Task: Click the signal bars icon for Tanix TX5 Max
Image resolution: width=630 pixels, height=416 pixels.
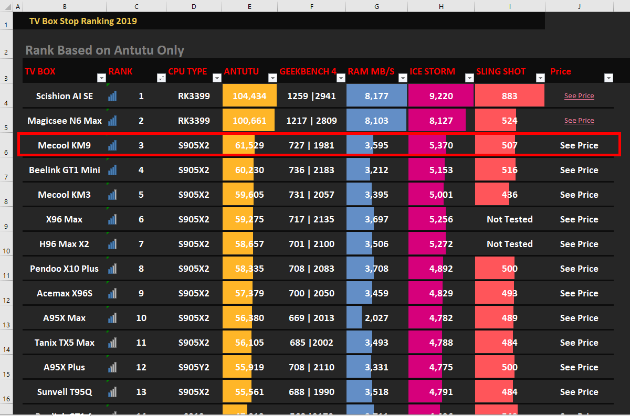Action: [x=112, y=343]
